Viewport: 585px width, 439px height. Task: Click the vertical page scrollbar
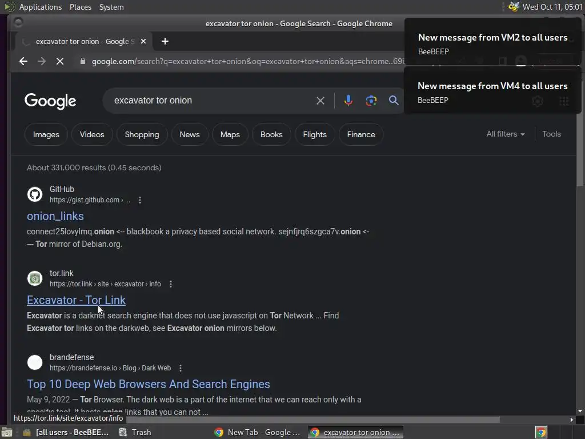580,150
